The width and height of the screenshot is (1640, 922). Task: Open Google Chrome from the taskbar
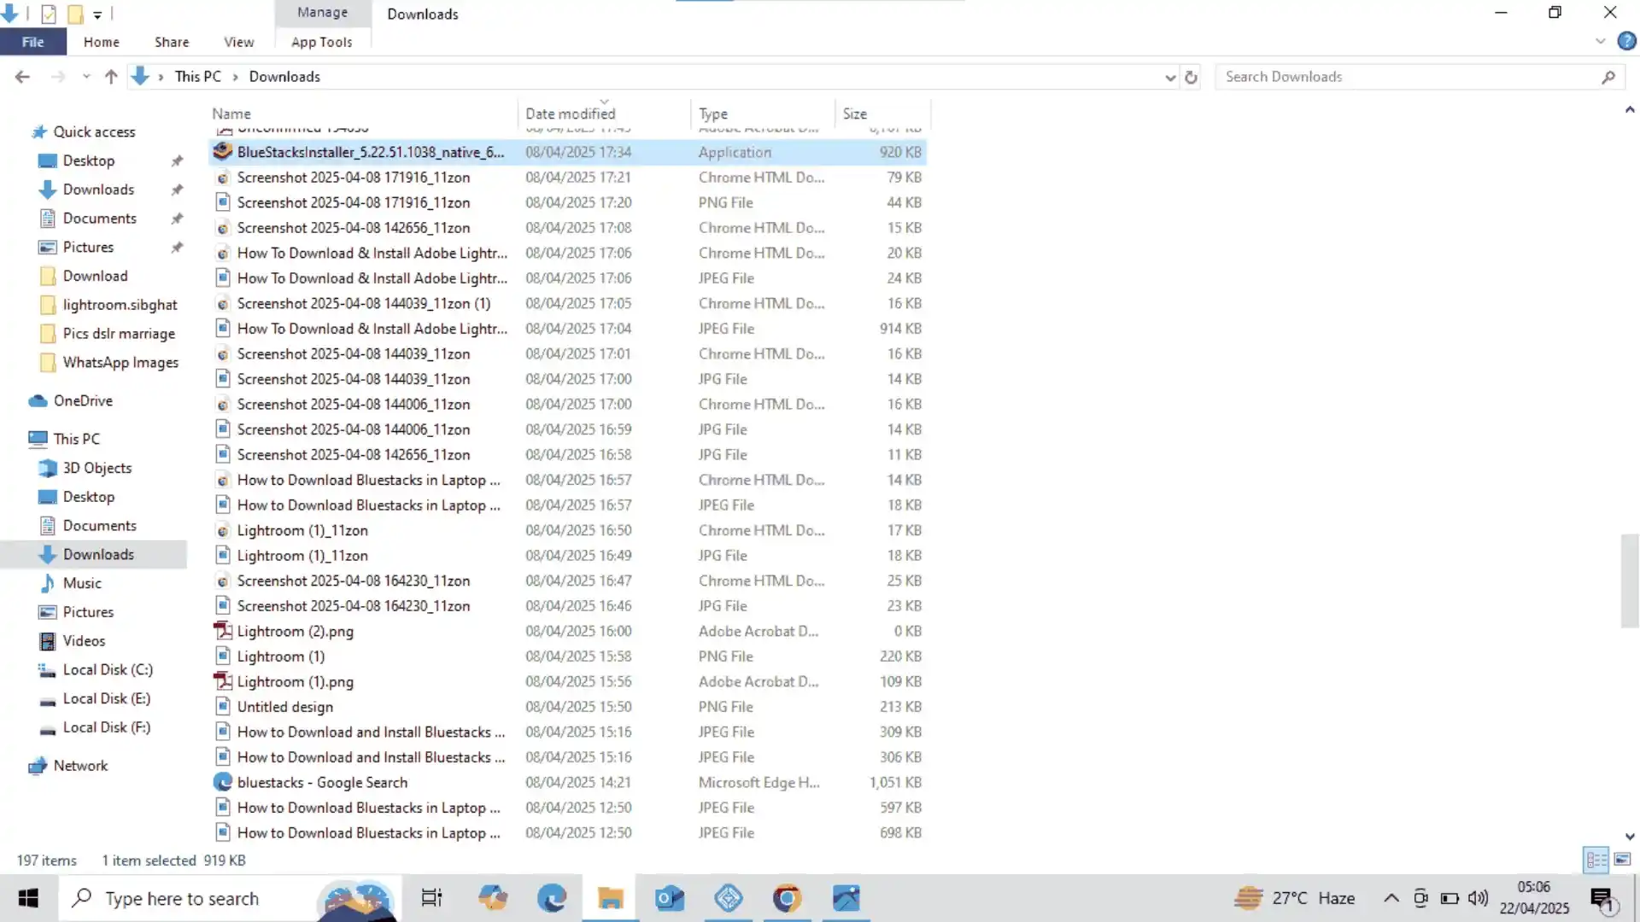coord(787,898)
